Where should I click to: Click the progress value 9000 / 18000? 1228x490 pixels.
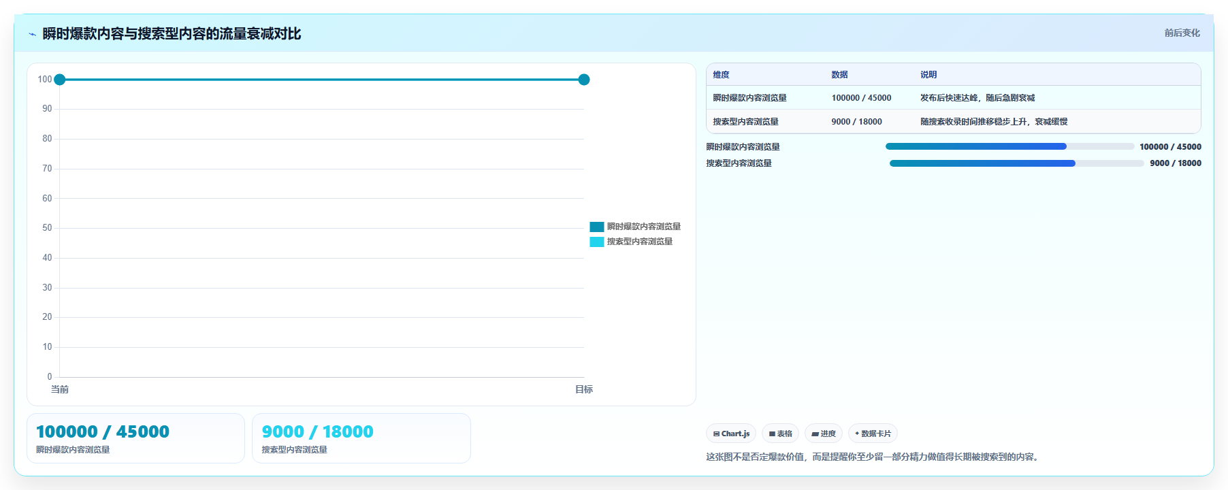1176,163
